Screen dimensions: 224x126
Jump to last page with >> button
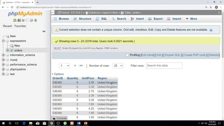tap(81, 65)
